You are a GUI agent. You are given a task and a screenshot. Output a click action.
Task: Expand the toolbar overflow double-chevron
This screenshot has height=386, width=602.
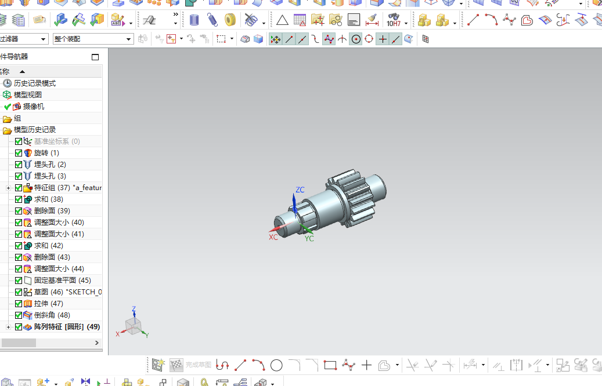click(176, 14)
